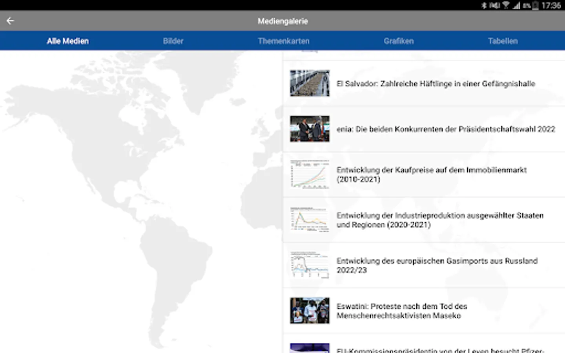Screen dimensions: 565x353
Task: Open the Tabellen tab
Action: (503, 41)
